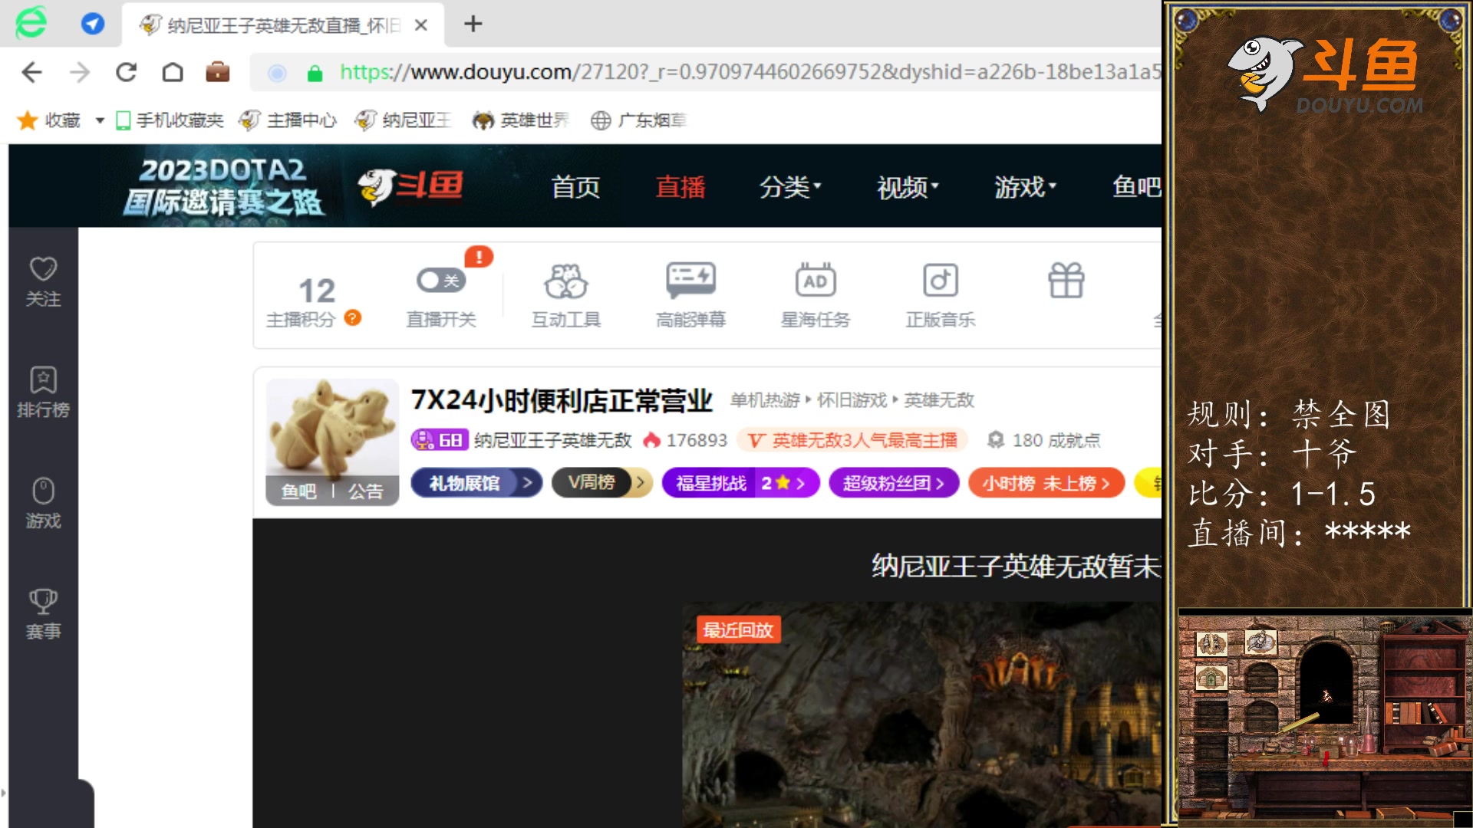1473x828 pixels.
Task: Open 广东烟草 bookmark
Action: pyautogui.click(x=638, y=120)
